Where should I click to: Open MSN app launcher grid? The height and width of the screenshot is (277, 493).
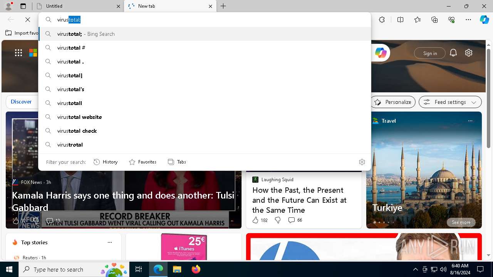(x=18, y=53)
